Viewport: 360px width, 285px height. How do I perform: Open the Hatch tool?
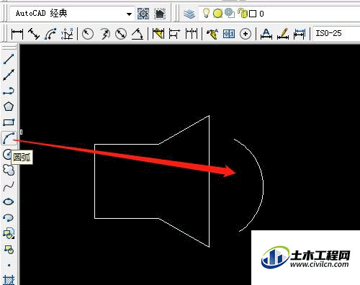[x=9, y=280]
